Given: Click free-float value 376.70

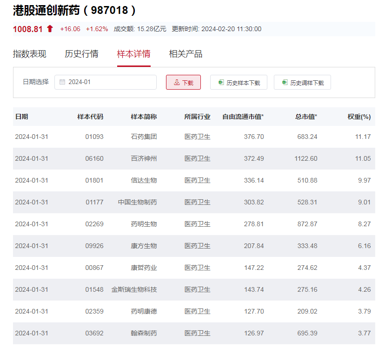Looking at the screenshot, I should 254,137.
